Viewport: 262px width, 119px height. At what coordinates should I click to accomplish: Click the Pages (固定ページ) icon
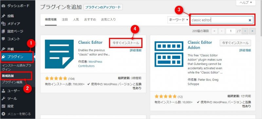coord(3,31)
